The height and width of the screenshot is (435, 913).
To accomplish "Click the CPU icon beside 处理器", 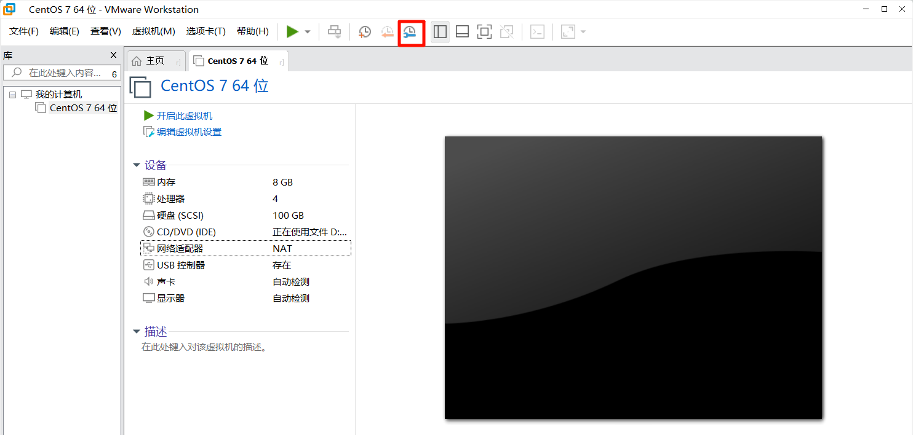I will click(x=148, y=199).
